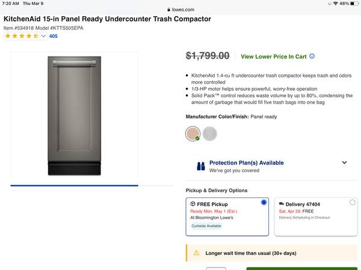Viewport: 361px width, 270px height.
Task: Tap the battery icon in status bar
Action: [x=353, y=4]
